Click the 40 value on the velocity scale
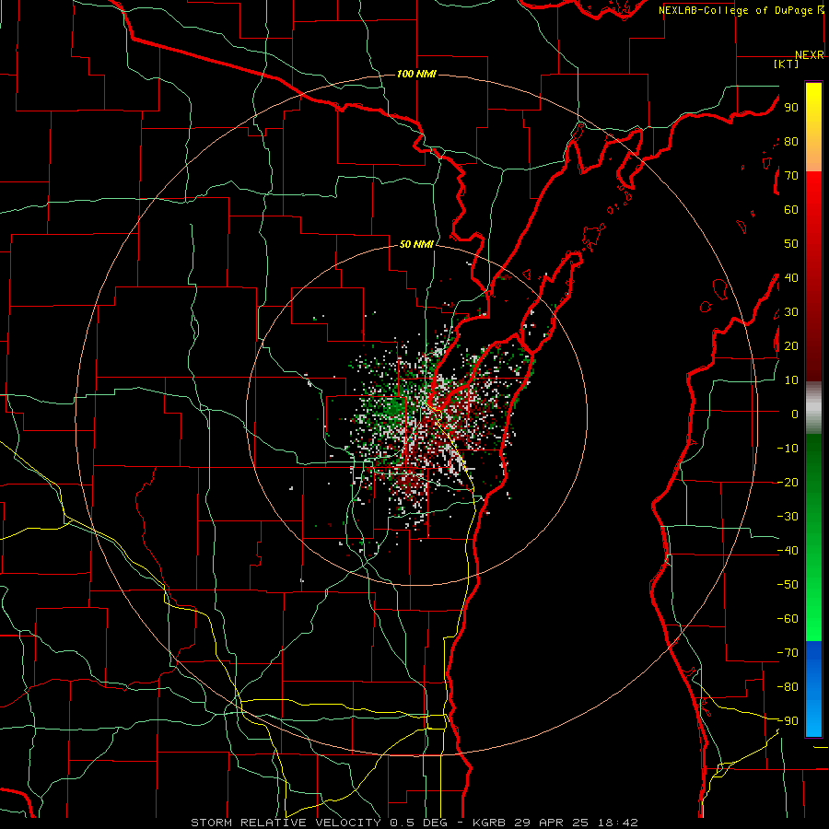Image resolution: width=829 pixels, height=829 pixels. pos(791,278)
